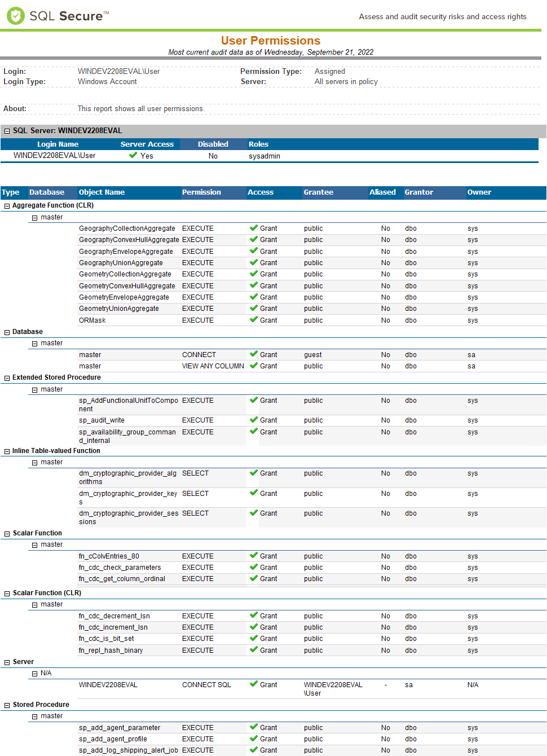
Task: Click Grant checkmark for GeographyCollectionAggregate row
Action: pos(254,228)
